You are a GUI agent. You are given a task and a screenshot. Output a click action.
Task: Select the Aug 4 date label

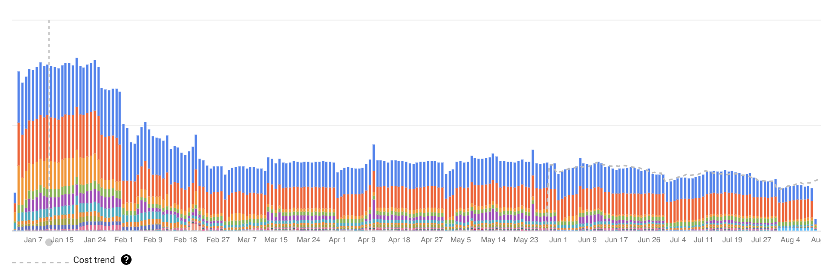[x=790, y=240]
